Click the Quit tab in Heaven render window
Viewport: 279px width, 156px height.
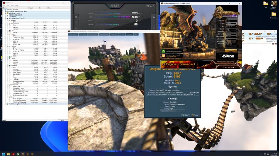(x=136, y=34)
